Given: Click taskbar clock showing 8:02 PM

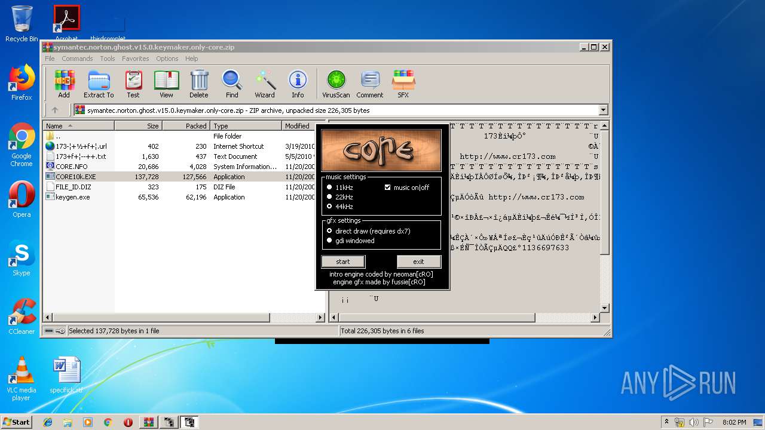Looking at the screenshot, I should 734,422.
